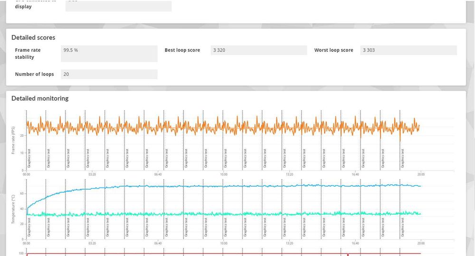
Task: Click first Graphics test marker in temperature chart
Action: click(29, 227)
